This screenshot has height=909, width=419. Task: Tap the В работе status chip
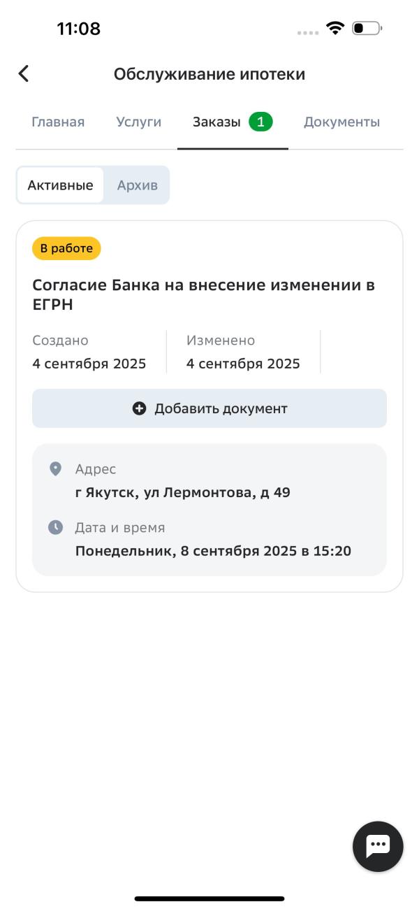tap(66, 248)
